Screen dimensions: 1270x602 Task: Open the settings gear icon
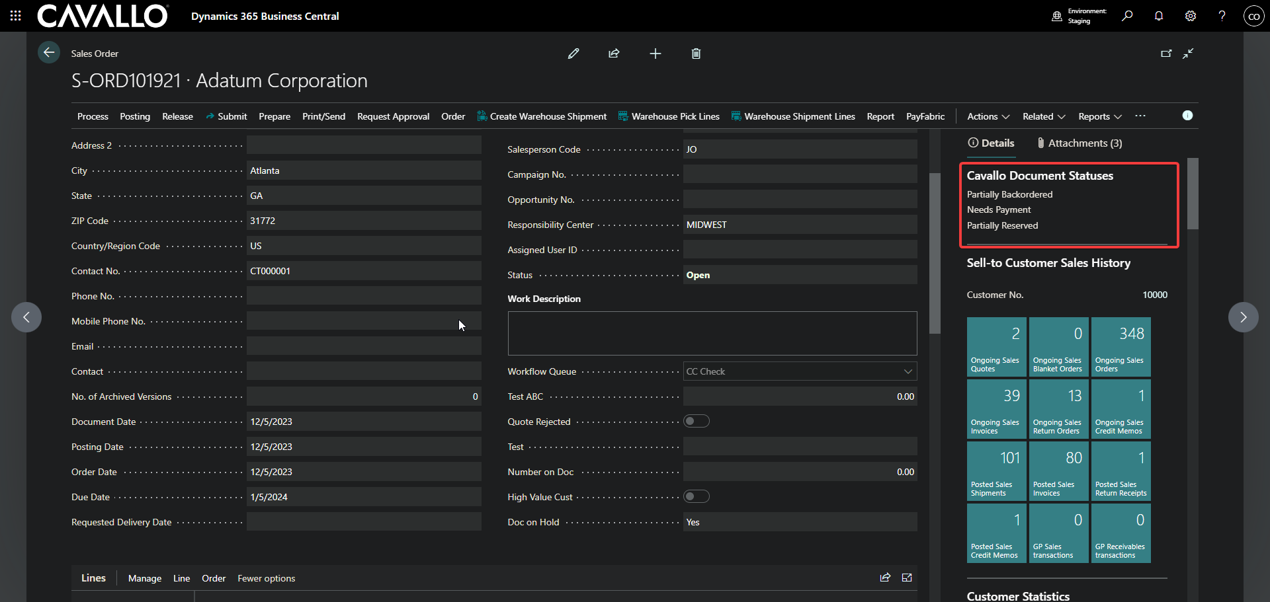pos(1191,16)
